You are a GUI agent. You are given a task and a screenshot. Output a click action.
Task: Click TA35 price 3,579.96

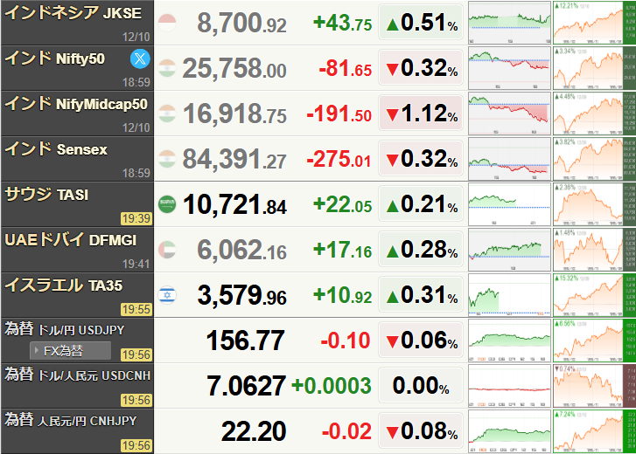(242, 295)
